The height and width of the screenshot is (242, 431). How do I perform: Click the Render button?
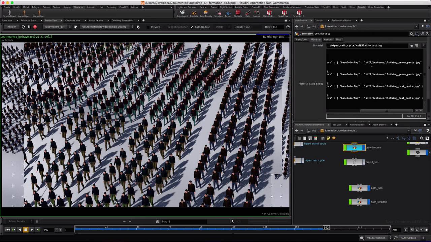click(x=11, y=27)
